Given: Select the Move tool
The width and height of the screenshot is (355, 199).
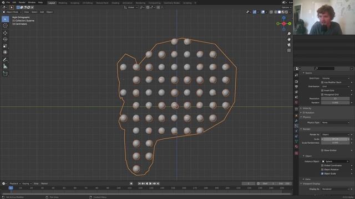Looking at the screenshot, I should click(5, 33).
